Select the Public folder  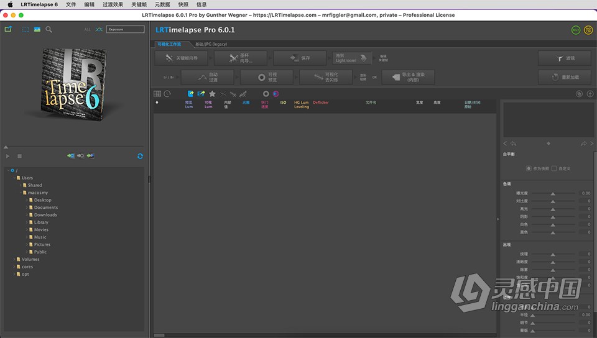pyautogui.click(x=40, y=252)
